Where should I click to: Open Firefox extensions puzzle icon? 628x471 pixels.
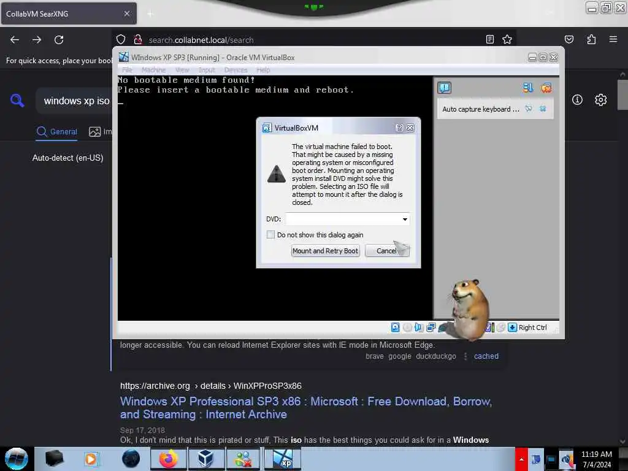pos(591,39)
